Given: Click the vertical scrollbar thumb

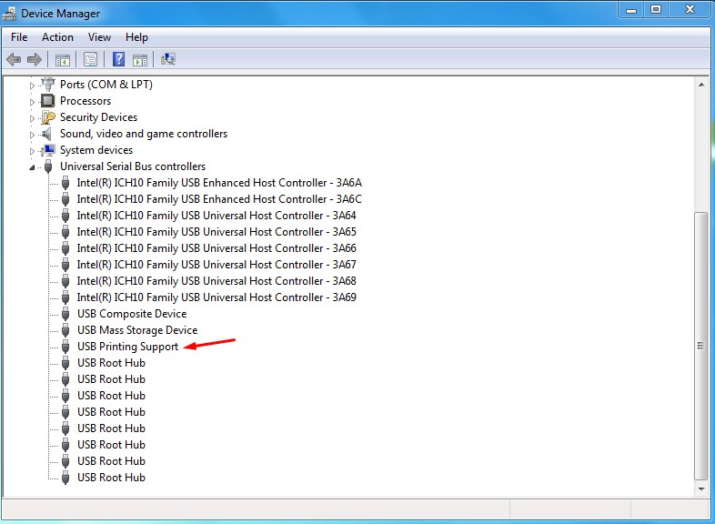Looking at the screenshot, I should tap(700, 346).
